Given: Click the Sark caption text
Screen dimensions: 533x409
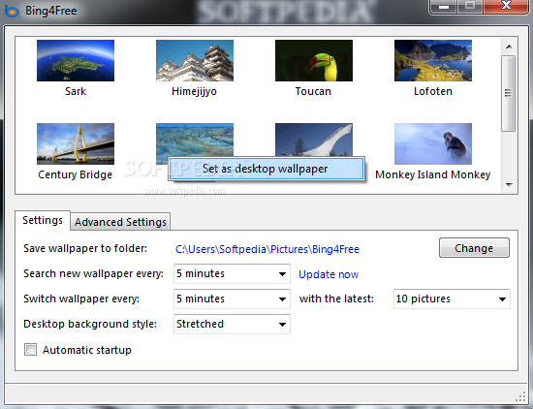Looking at the screenshot, I should pos(76,91).
